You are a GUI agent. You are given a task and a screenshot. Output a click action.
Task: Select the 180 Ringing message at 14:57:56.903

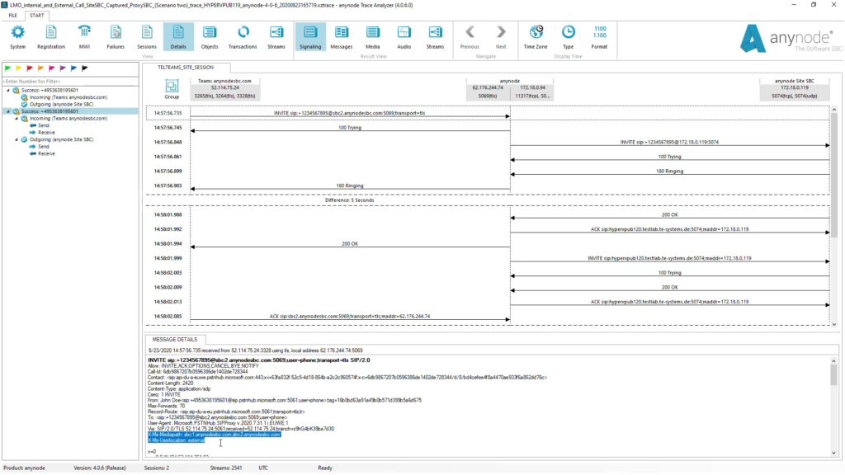tap(350, 186)
